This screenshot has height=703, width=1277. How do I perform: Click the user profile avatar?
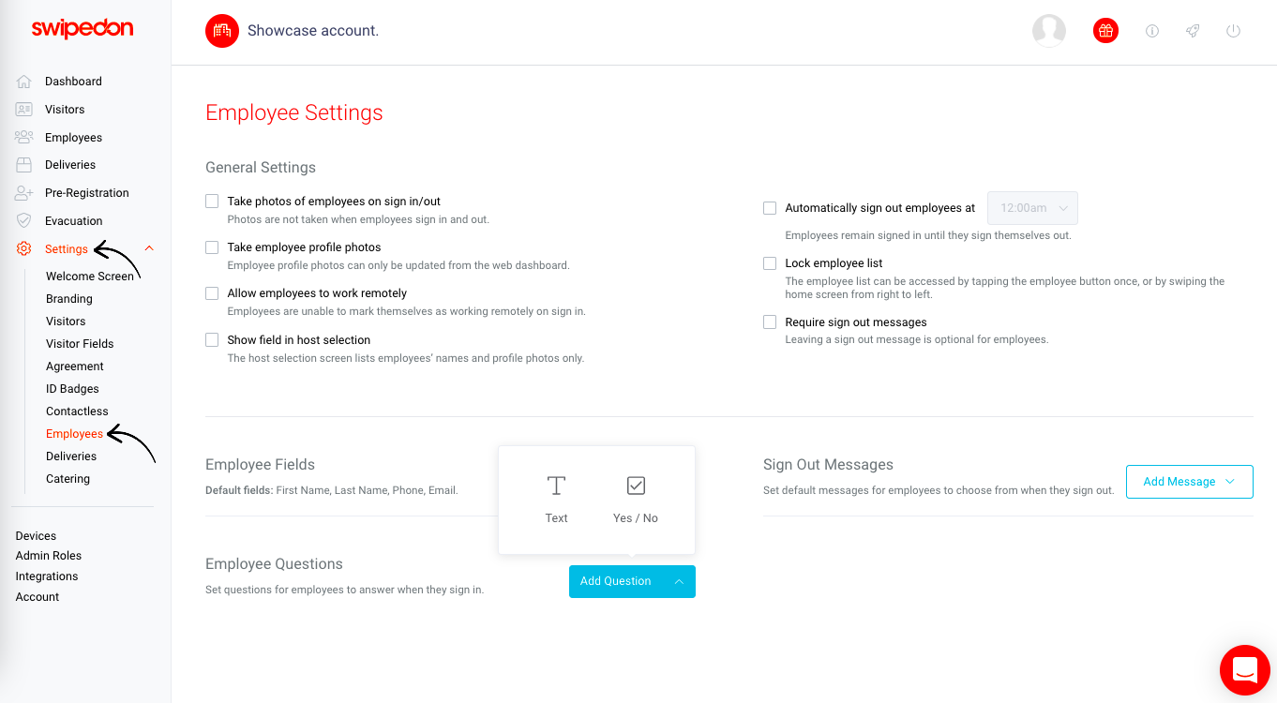coord(1049,31)
